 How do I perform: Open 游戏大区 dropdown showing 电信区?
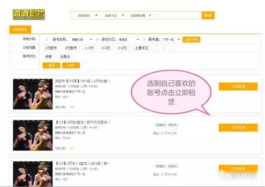(x=129, y=40)
